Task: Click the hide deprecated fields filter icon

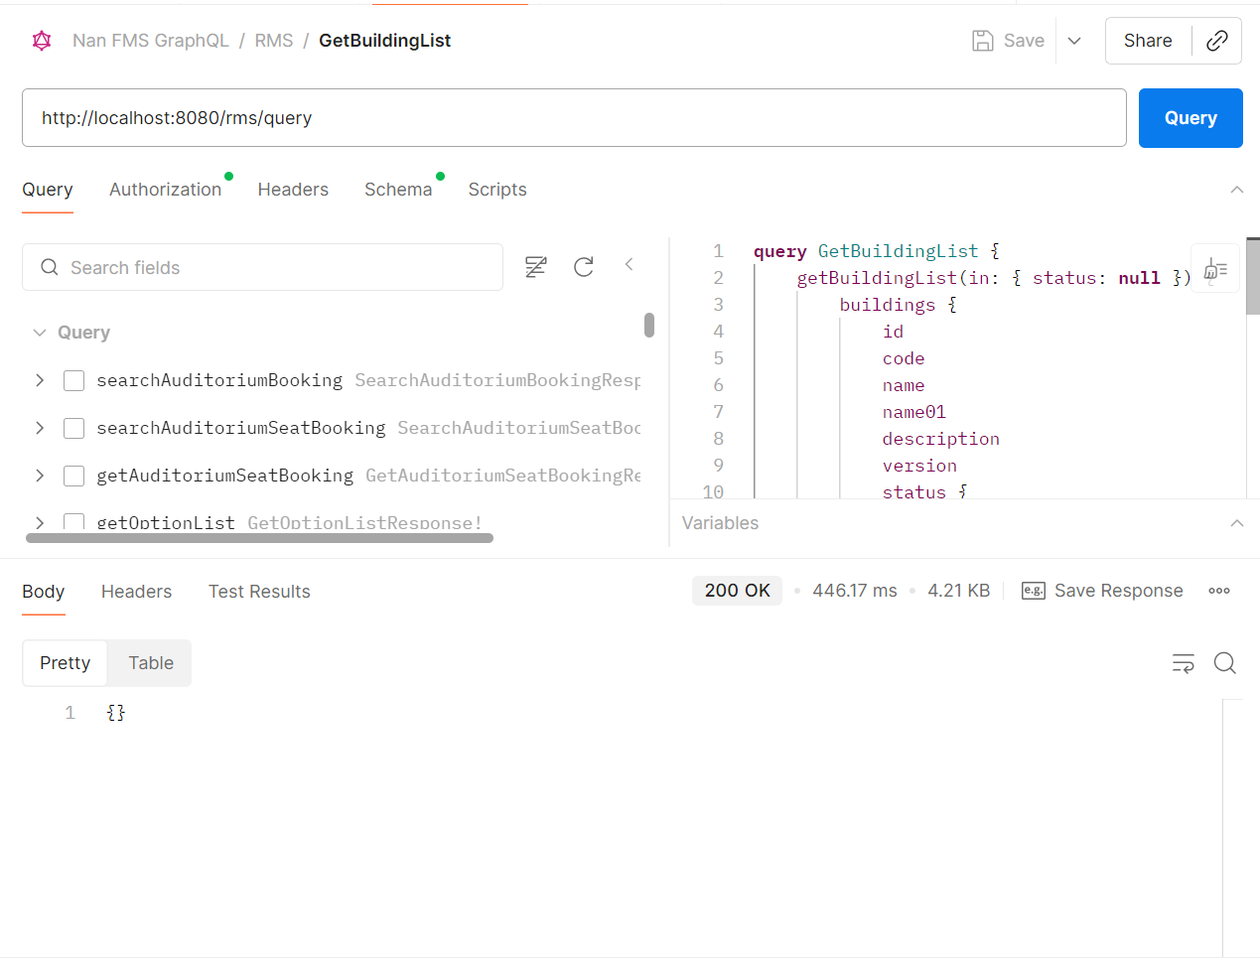Action: (x=536, y=266)
